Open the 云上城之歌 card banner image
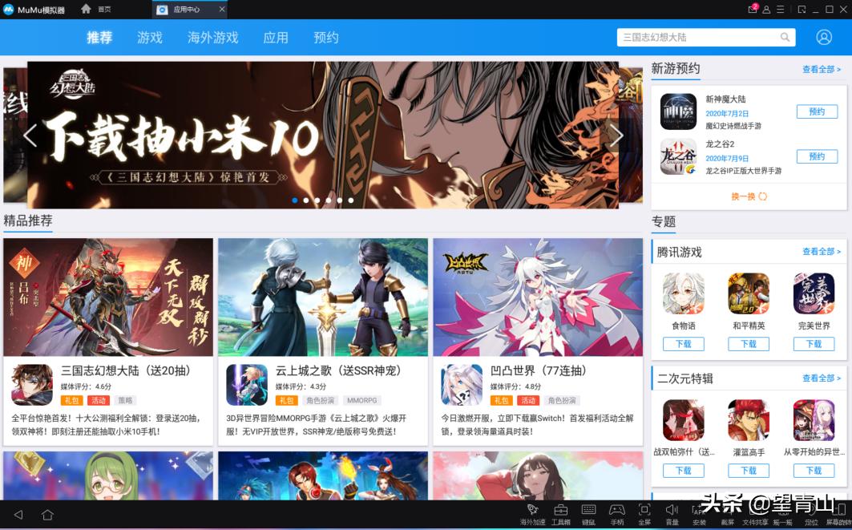This screenshot has height=530, width=852. coord(323,297)
